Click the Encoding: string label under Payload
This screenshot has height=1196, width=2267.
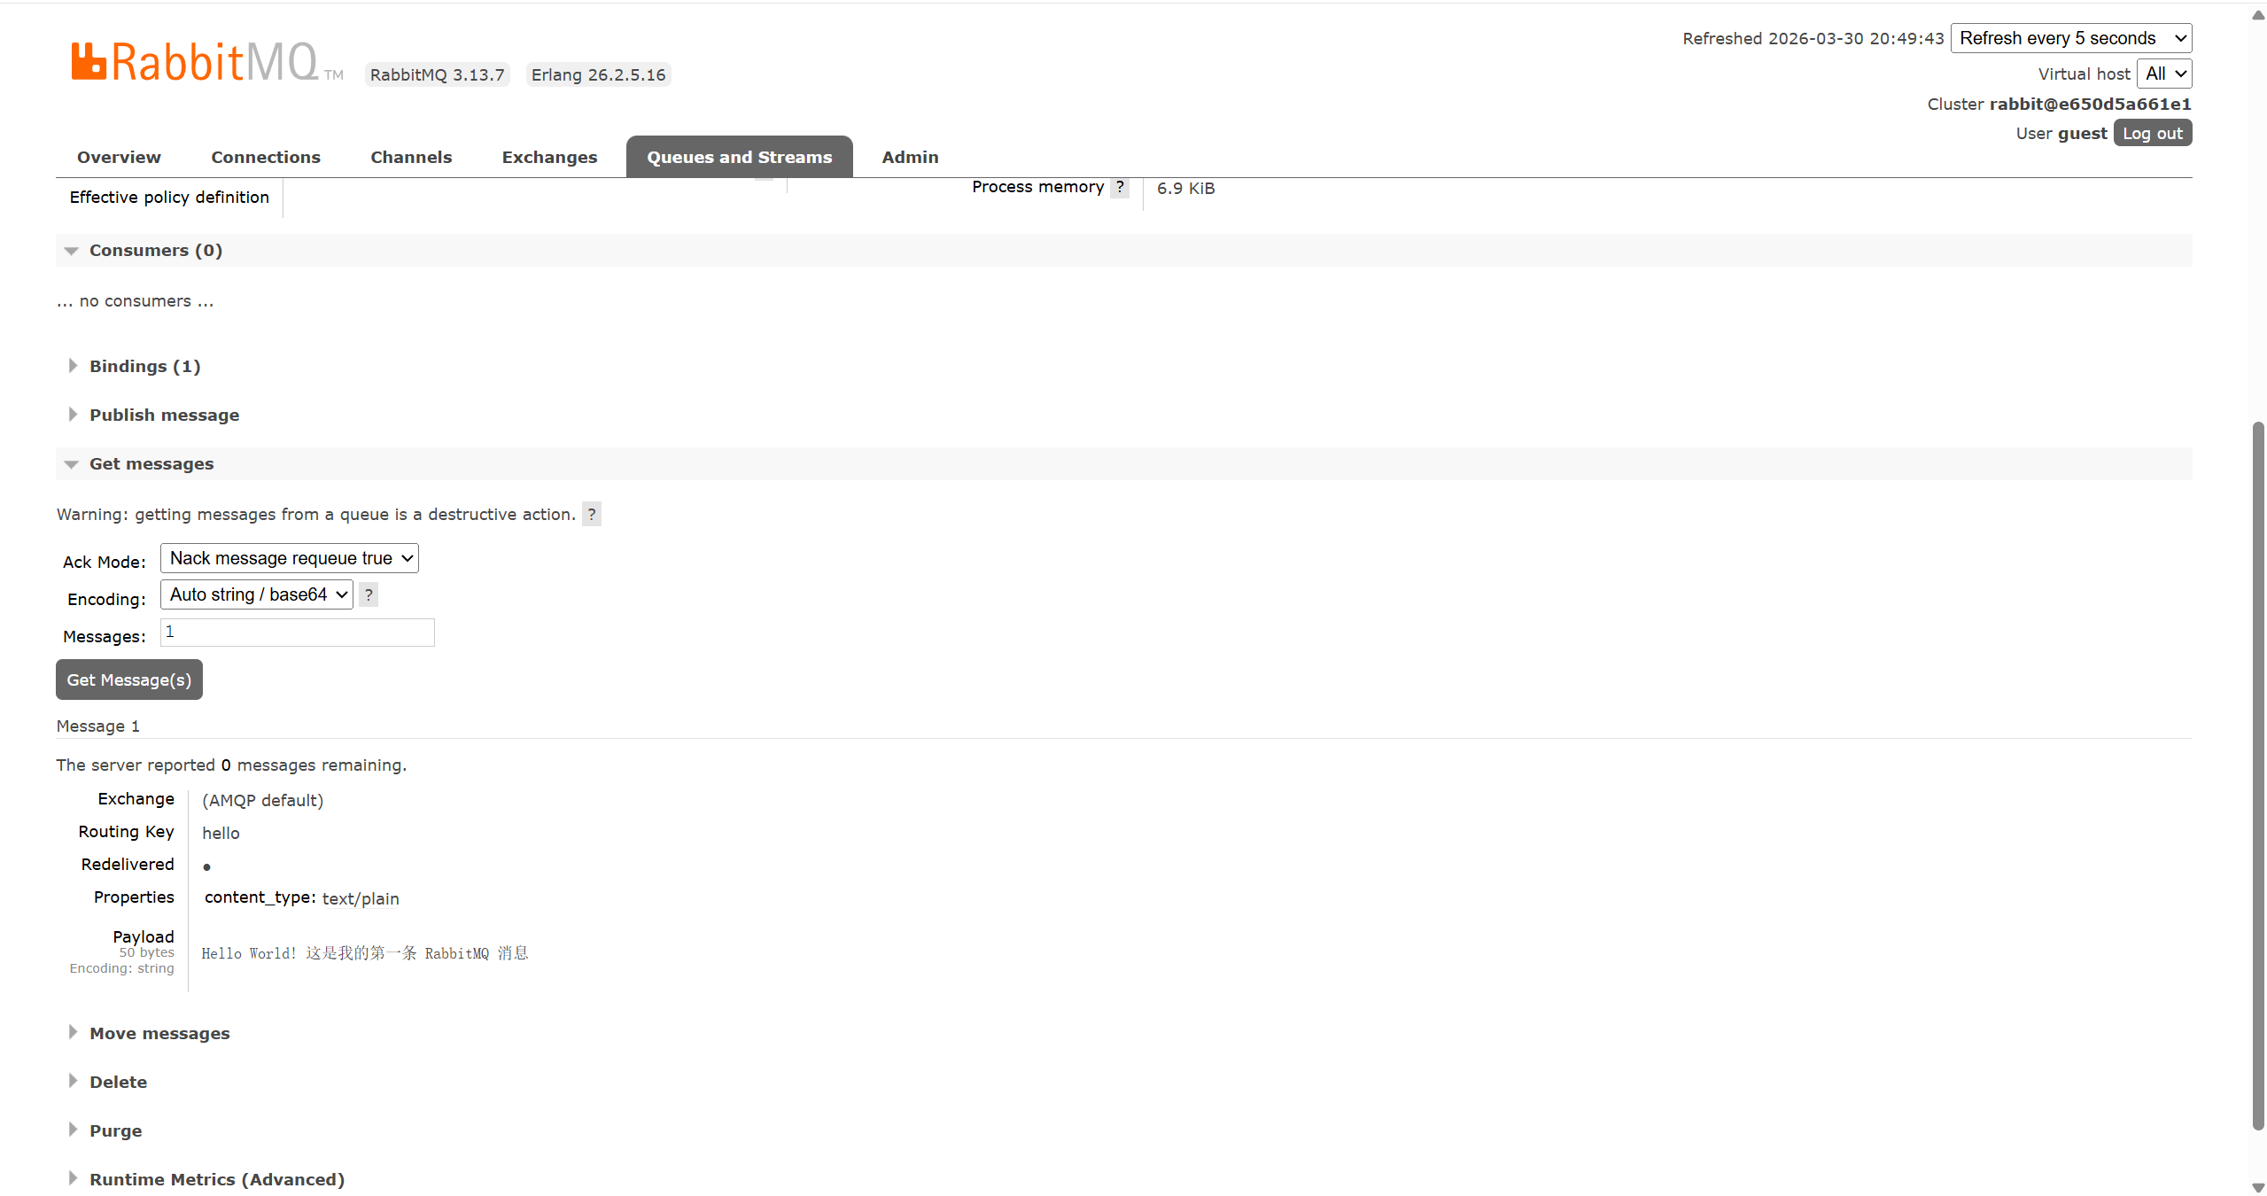[x=122, y=968]
